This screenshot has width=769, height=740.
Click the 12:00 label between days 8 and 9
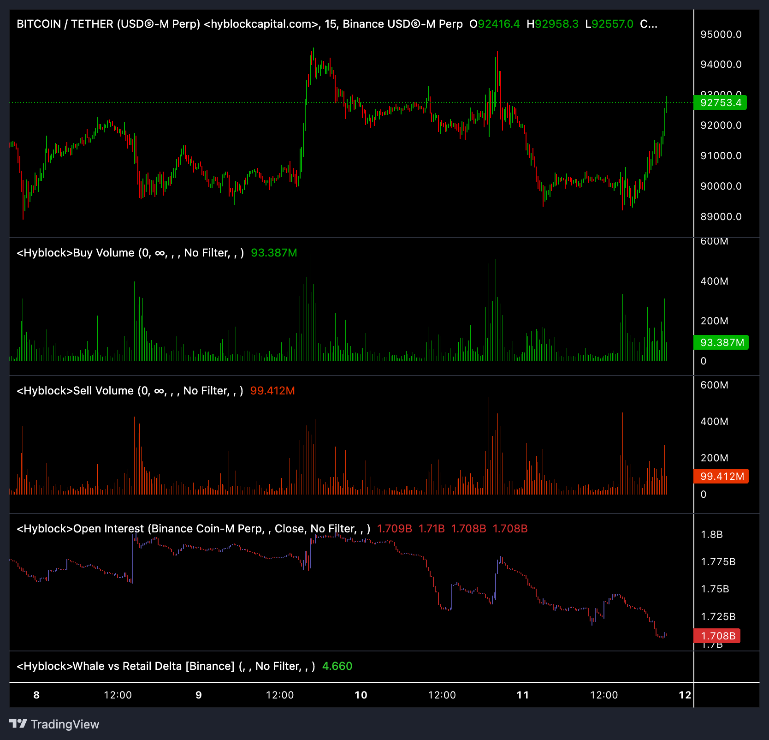[118, 695]
